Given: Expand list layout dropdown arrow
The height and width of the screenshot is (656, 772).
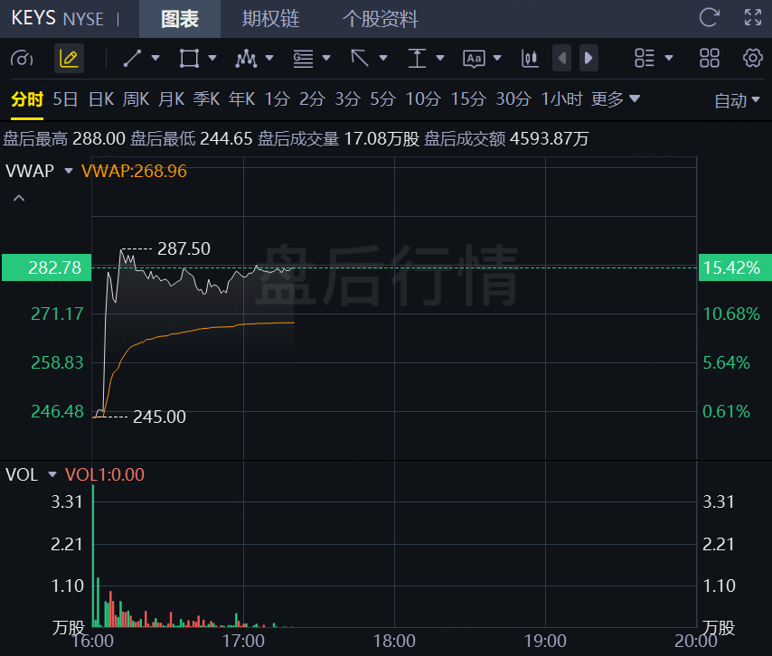Looking at the screenshot, I should click(x=669, y=58).
